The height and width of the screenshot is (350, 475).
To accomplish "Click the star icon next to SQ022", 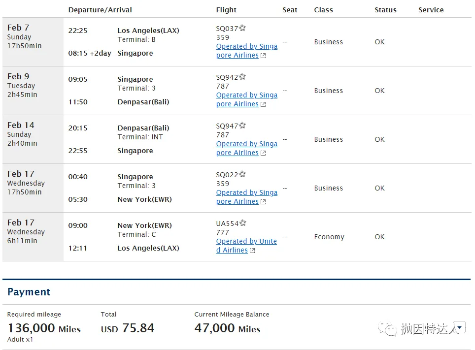I will click(x=243, y=174).
